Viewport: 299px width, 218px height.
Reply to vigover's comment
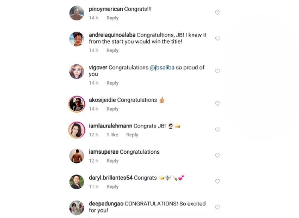pyautogui.click(x=112, y=83)
